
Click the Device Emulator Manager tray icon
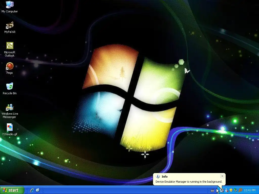[222, 190]
